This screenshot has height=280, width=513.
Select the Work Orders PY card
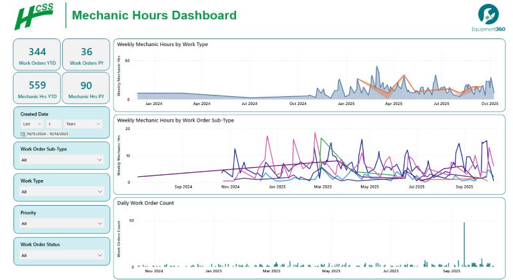click(86, 54)
